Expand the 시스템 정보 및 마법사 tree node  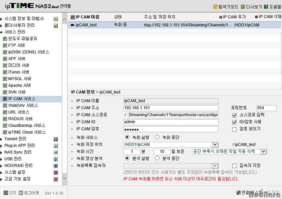pos(2,18)
